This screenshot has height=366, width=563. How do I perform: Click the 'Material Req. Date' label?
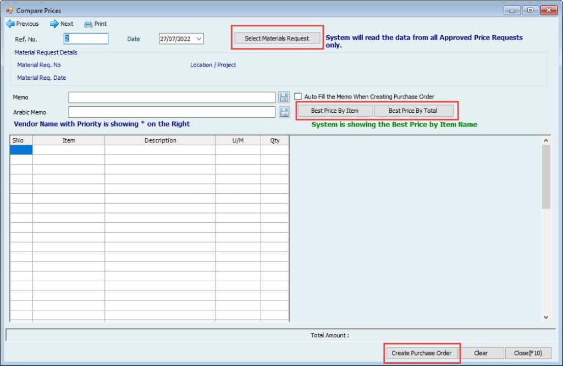tap(42, 78)
